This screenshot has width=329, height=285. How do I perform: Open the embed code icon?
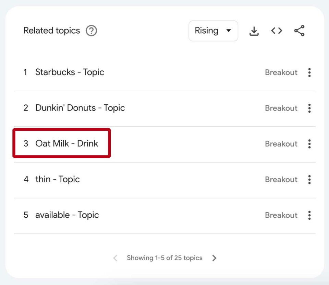277,31
